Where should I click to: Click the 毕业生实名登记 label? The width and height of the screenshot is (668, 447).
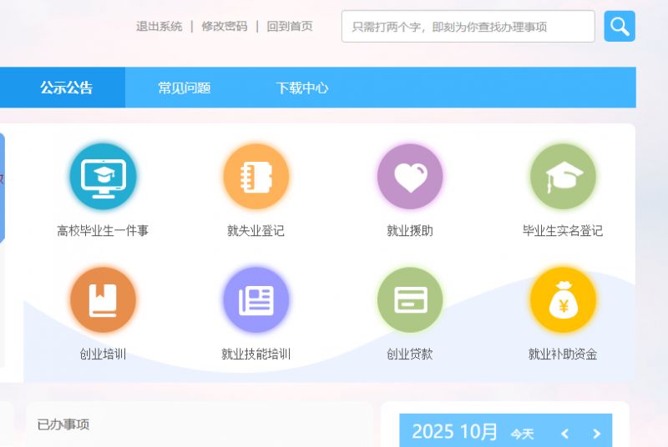coord(563,230)
